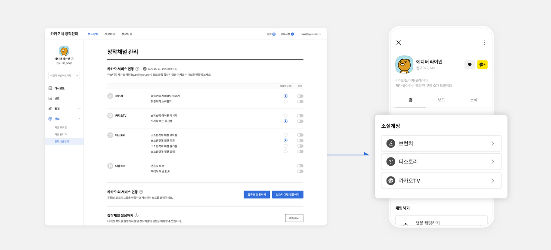This screenshot has width=551, height=250.
Task: Tap the chat bubble icon in mobile profile
Action: pos(470,65)
